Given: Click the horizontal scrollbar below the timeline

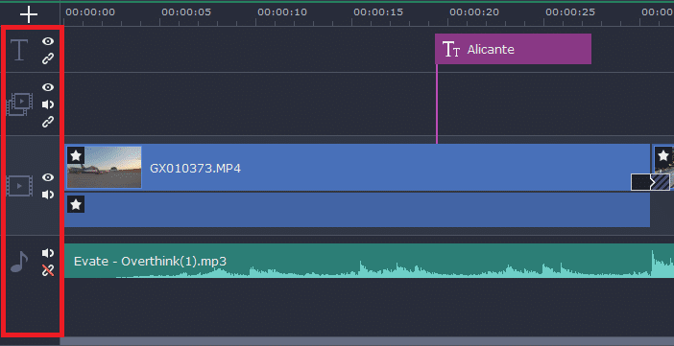Looking at the screenshot, I should pos(367,341).
